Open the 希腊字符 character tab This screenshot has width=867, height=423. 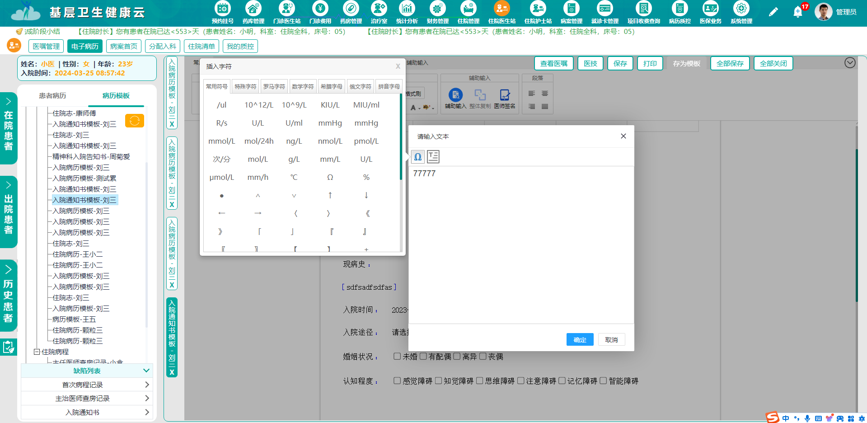[332, 86]
